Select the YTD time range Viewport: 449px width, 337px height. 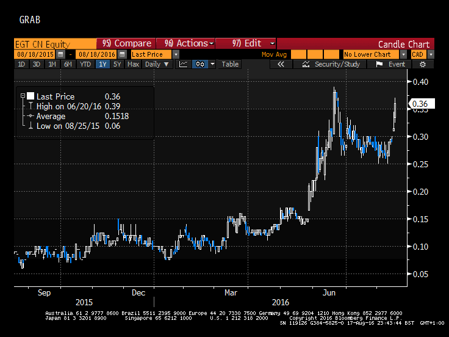pos(85,64)
